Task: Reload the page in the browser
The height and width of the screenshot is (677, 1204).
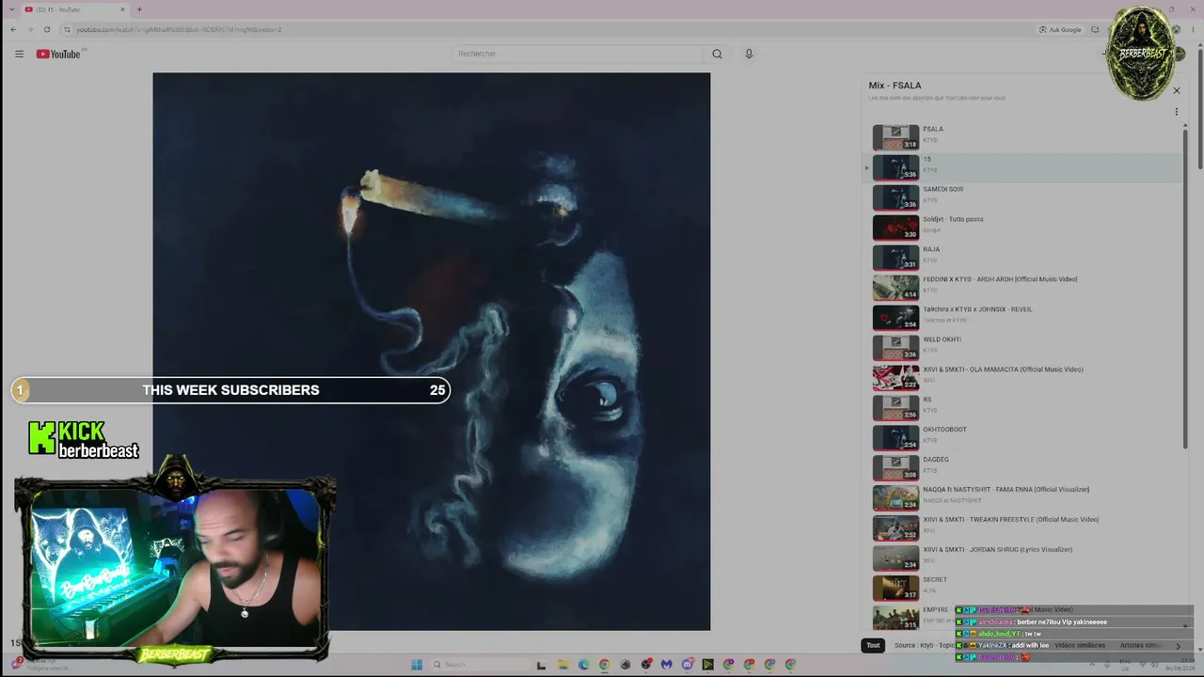Action: pyautogui.click(x=46, y=29)
